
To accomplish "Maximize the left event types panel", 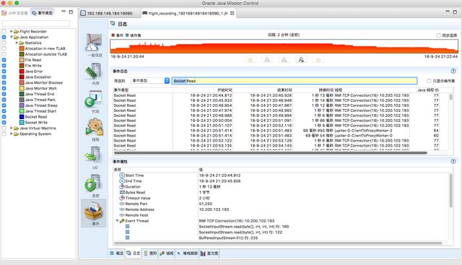I will click(71, 12).
